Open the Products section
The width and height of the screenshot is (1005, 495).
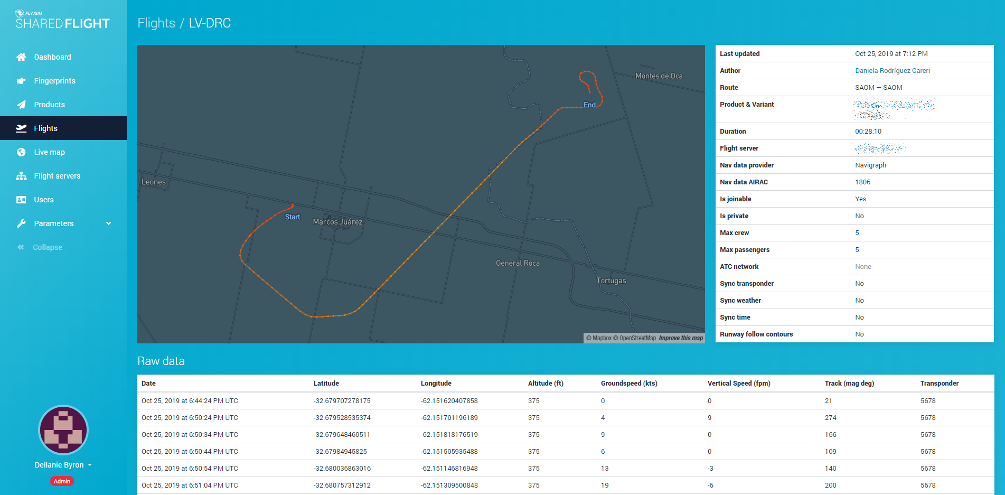pyautogui.click(x=63, y=105)
